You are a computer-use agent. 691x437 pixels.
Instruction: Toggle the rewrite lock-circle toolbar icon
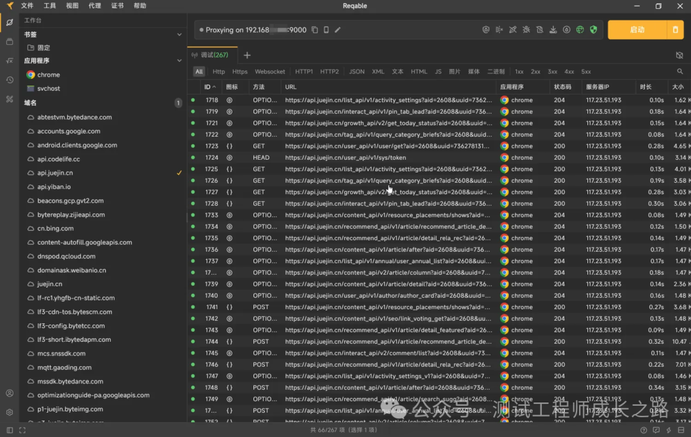pos(486,30)
